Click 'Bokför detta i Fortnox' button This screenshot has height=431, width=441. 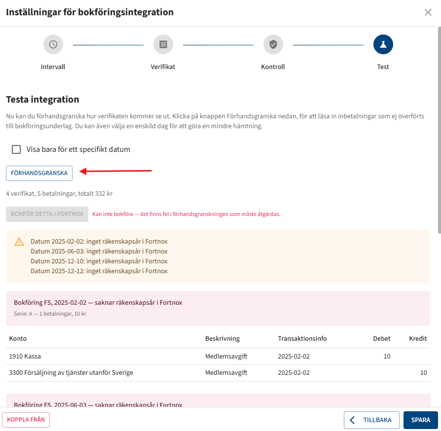point(47,214)
